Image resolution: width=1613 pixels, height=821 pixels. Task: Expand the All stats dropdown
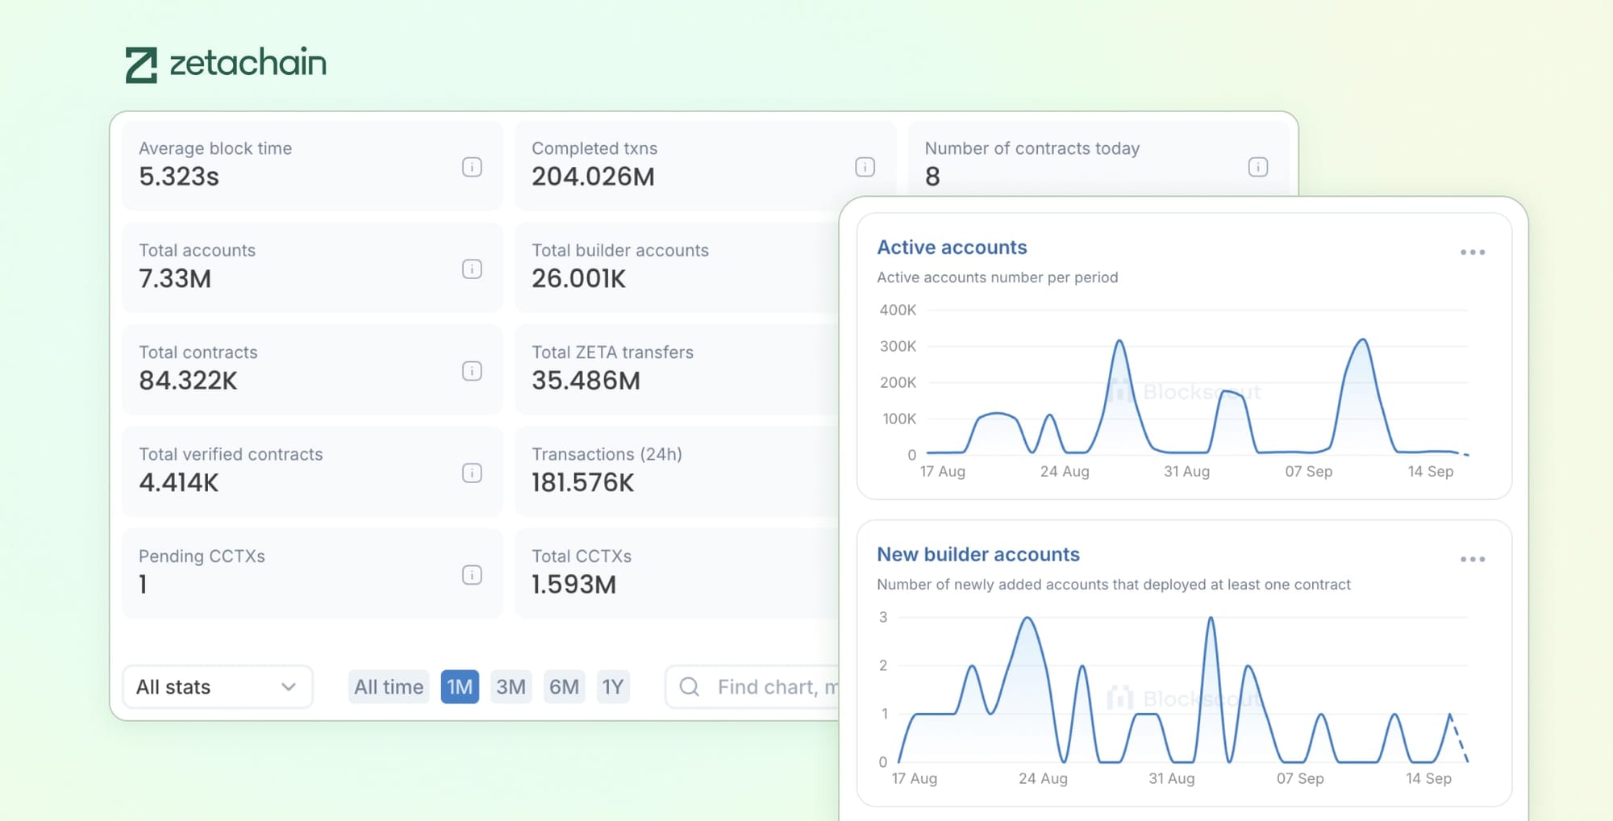coord(218,687)
